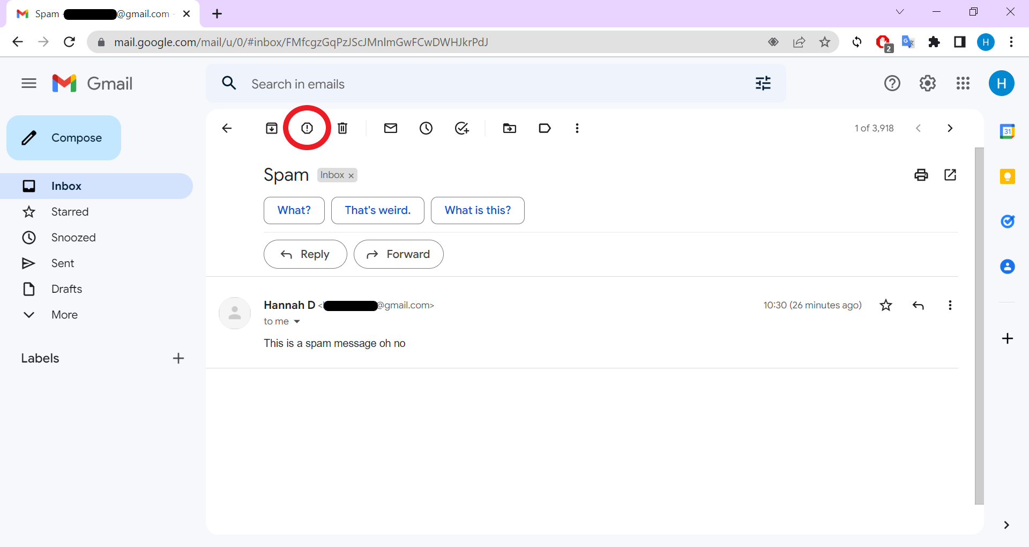Click the Forward button
The width and height of the screenshot is (1029, 547).
coord(399,254)
